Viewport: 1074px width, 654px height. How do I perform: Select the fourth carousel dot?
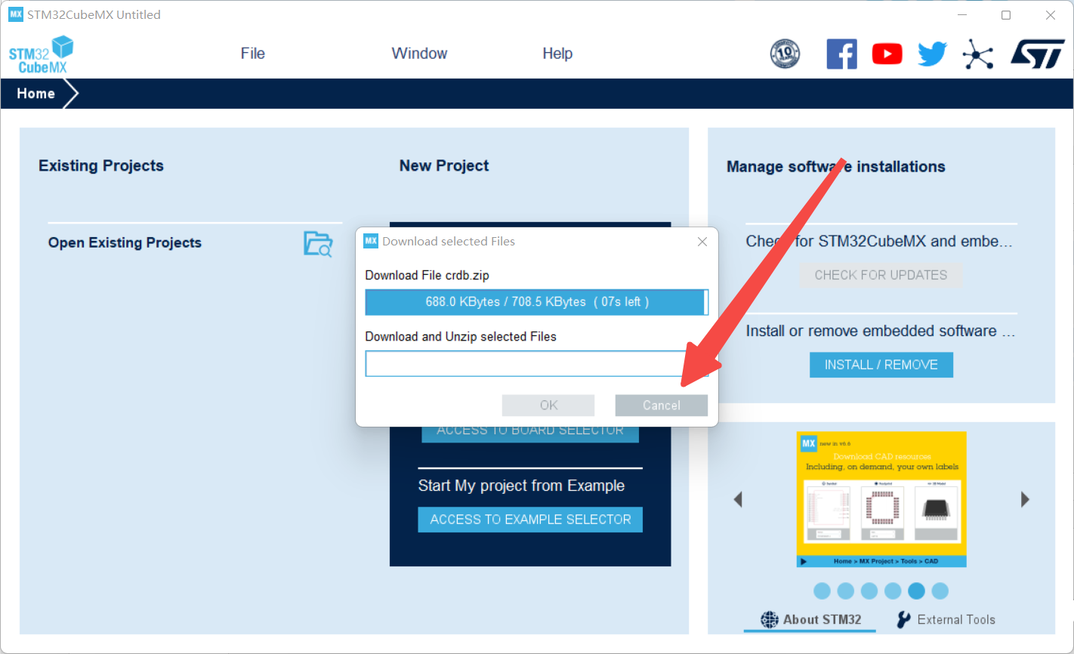893,591
